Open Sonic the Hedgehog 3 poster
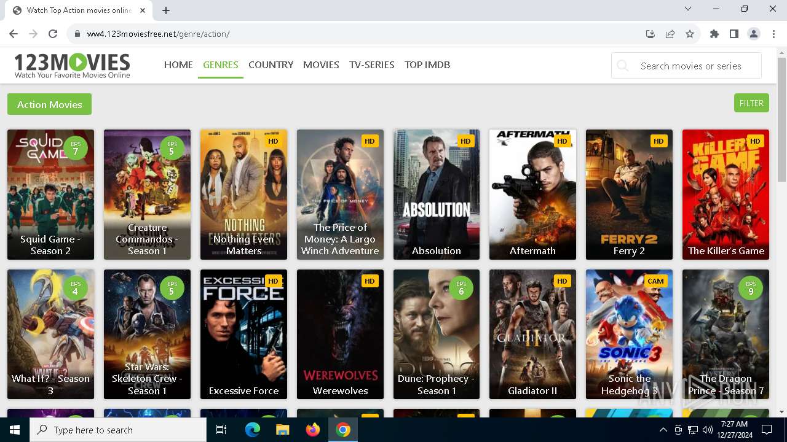The width and height of the screenshot is (787, 442). (629, 335)
